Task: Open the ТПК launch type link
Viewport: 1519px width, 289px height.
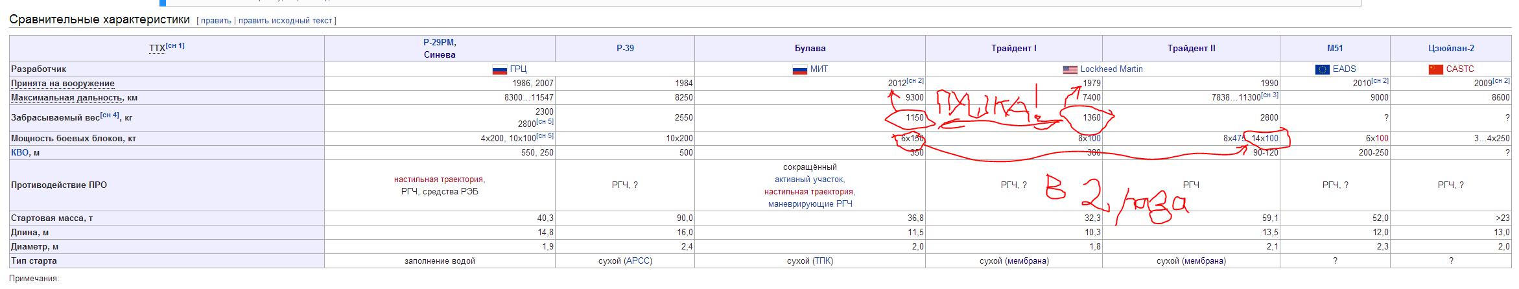Action: point(821,261)
